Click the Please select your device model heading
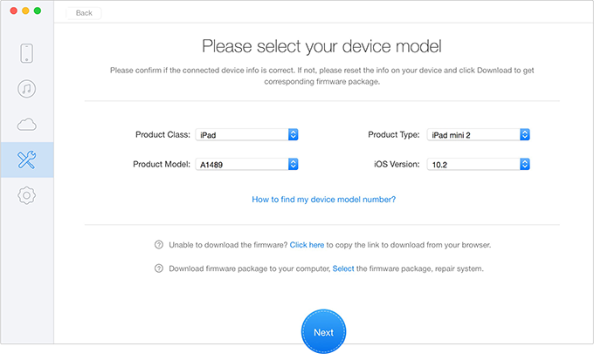Viewport: 594px width, 360px height. (x=321, y=46)
